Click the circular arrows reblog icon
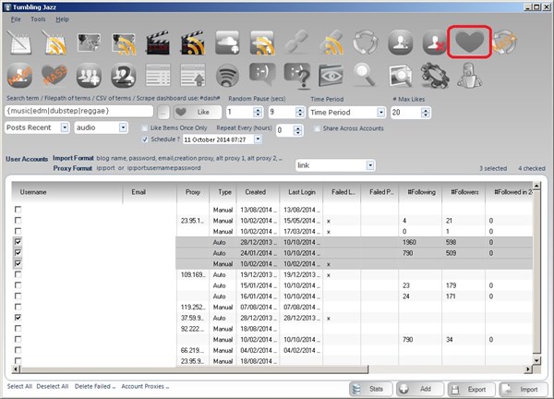 click(366, 42)
